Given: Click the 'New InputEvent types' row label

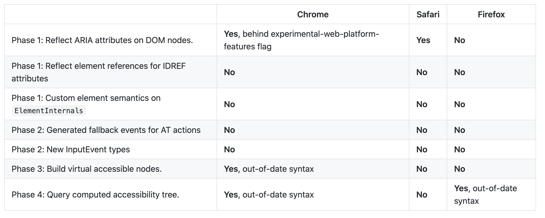Looking at the screenshot, I should coord(71,149).
